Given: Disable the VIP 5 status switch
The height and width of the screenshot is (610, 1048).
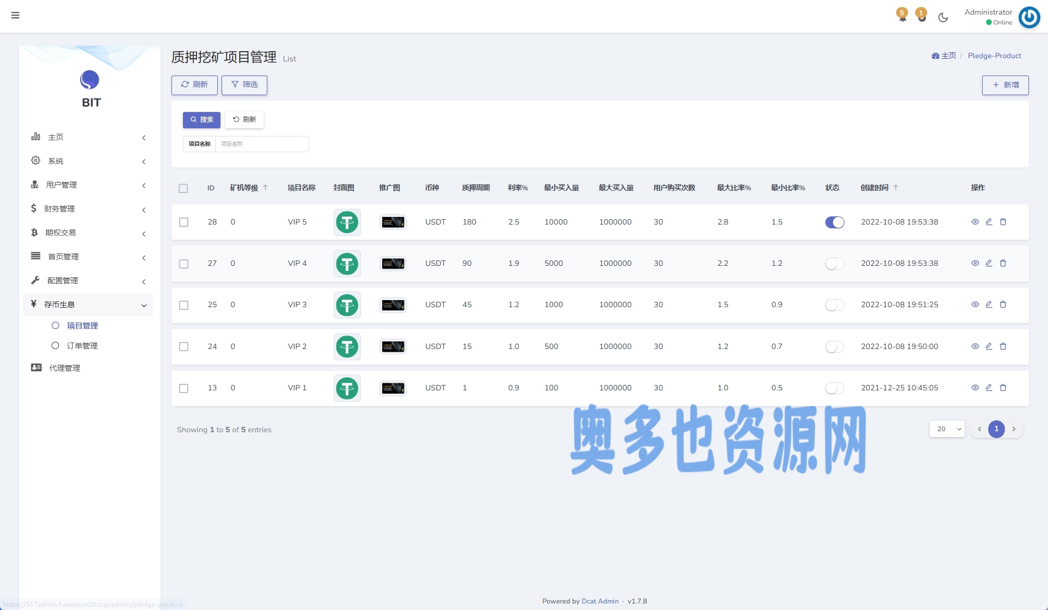Looking at the screenshot, I should pos(834,222).
